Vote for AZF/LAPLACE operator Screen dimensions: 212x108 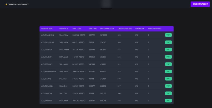pyautogui.click(x=168, y=101)
